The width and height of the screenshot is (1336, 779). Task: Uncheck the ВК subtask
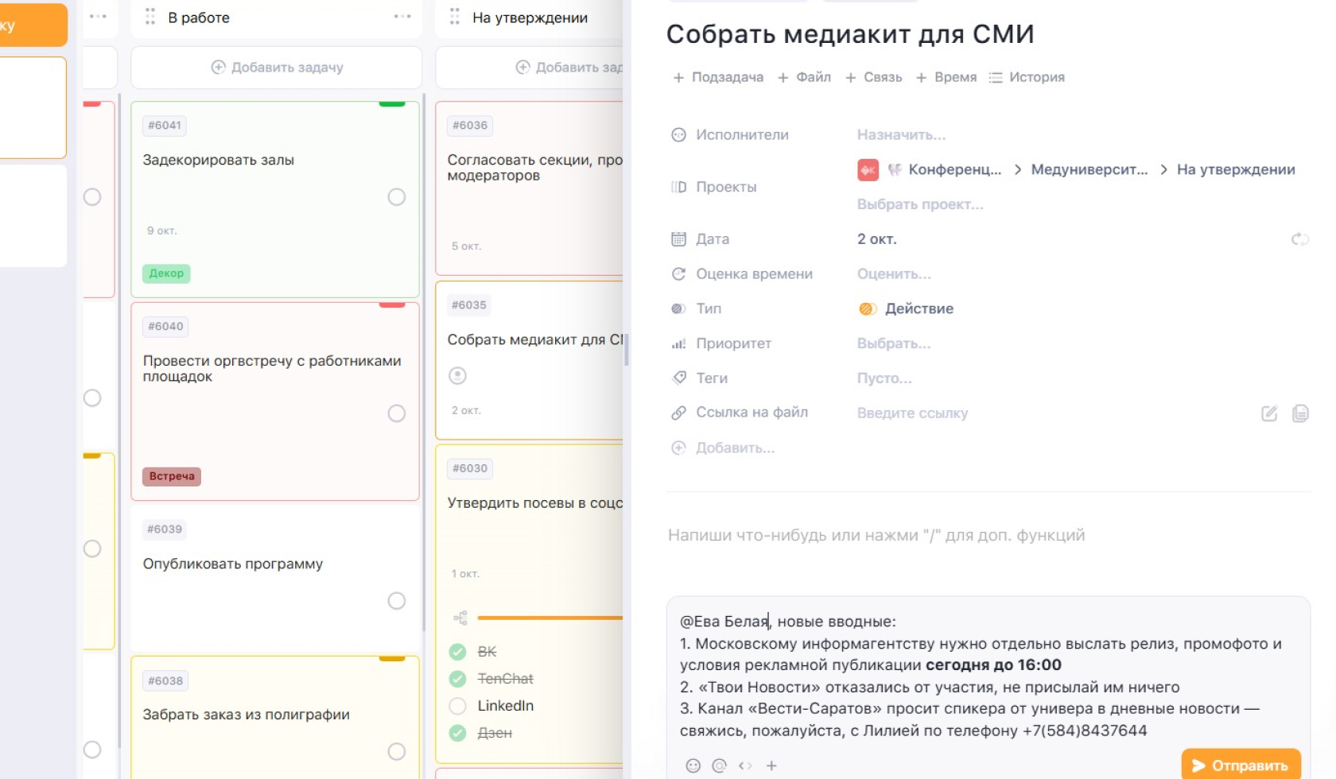click(457, 652)
